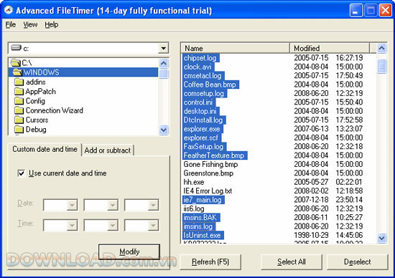Image resolution: width=395 pixels, height=278 pixels.
Task: Select the file FeatherTexture.bmp
Action: click(214, 155)
